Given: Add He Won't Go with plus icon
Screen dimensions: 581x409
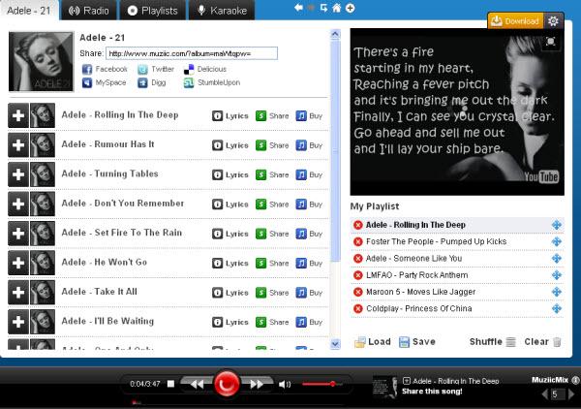Looking at the screenshot, I should (18, 263).
